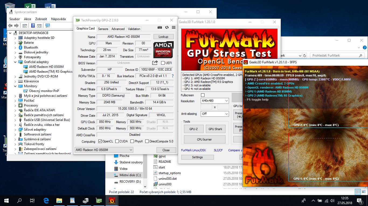The height and width of the screenshot is (206, 368).
Task: Take a GPU-Z screenshot with the camera icon
Action: [x=160, y=27]
